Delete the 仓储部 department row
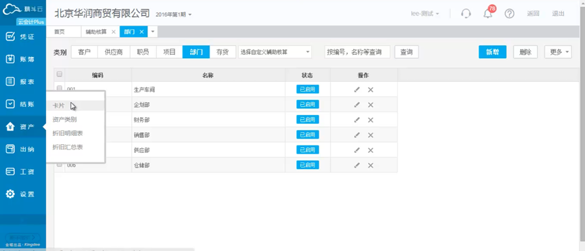This screenshot has width=585, height=251. click(371, 165)
